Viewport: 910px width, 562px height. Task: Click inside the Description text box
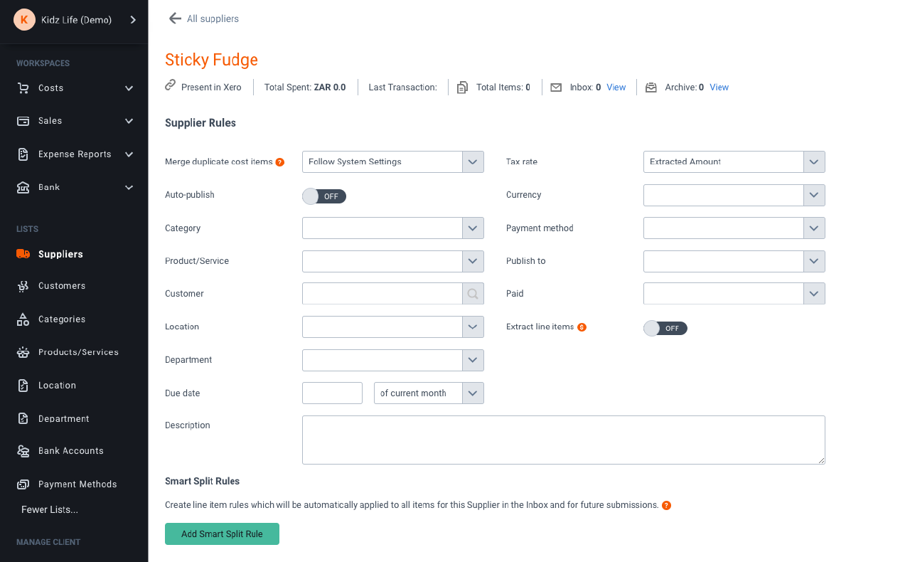pos(563,440)
